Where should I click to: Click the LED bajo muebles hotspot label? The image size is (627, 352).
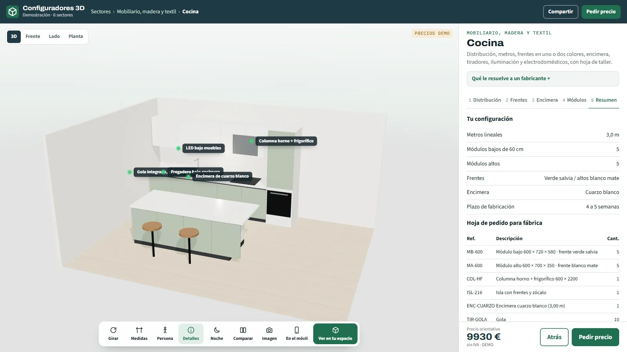(x=203, y=148)
